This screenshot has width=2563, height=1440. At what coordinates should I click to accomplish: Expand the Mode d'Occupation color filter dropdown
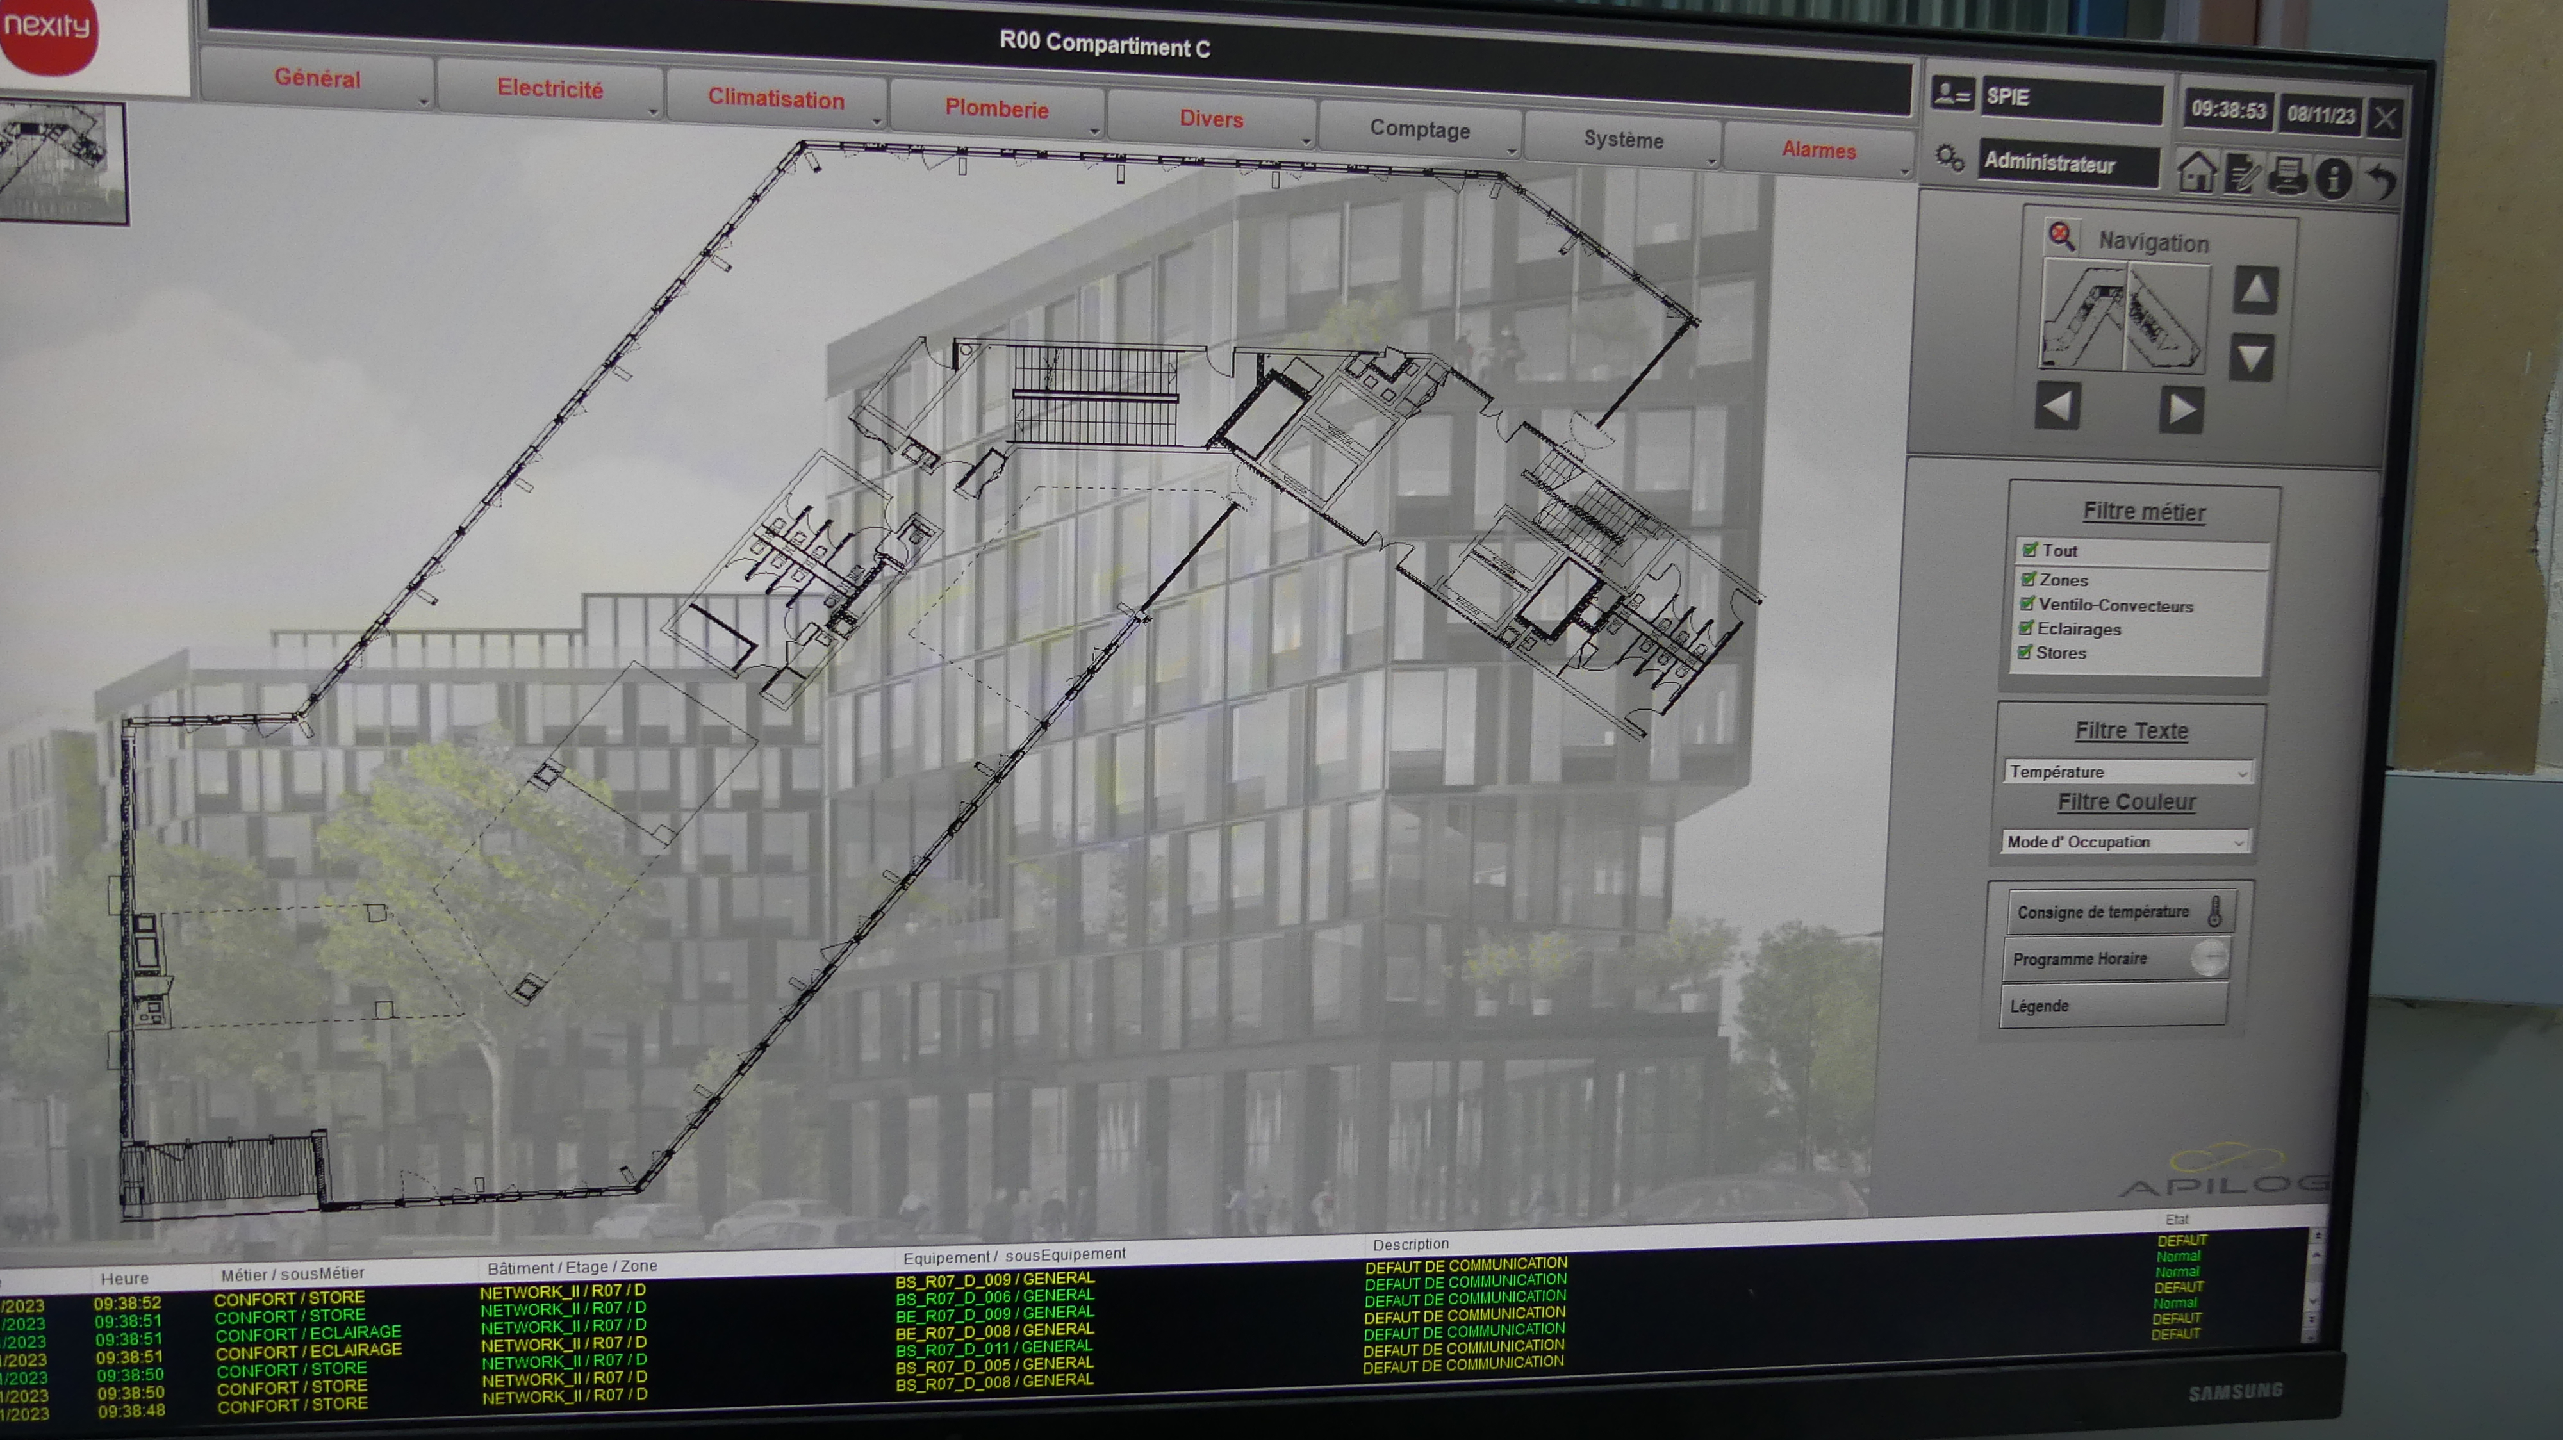point(2125,841)
